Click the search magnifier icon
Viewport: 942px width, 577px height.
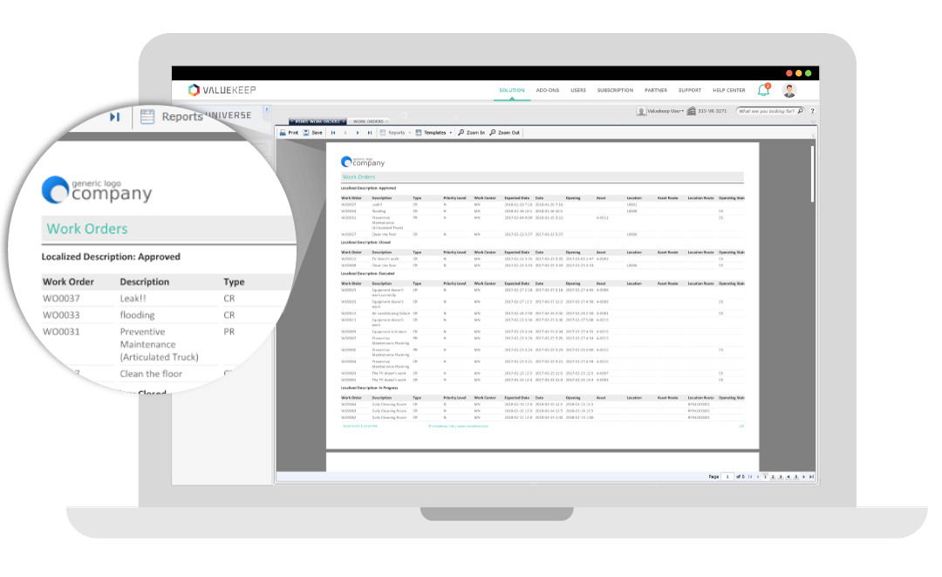click(800, 111)
